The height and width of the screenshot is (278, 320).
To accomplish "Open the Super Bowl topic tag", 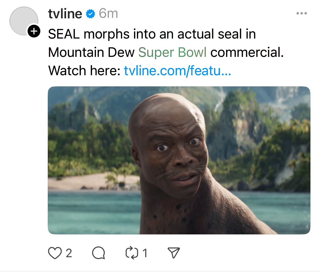I will tap(172, 52).
